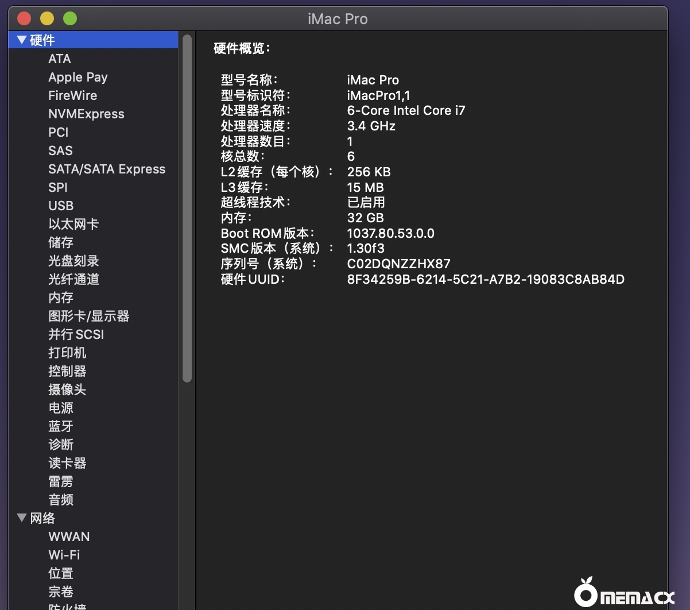
Task: Select NVMExpress in hardware list
Action: [x=86, y=114]
